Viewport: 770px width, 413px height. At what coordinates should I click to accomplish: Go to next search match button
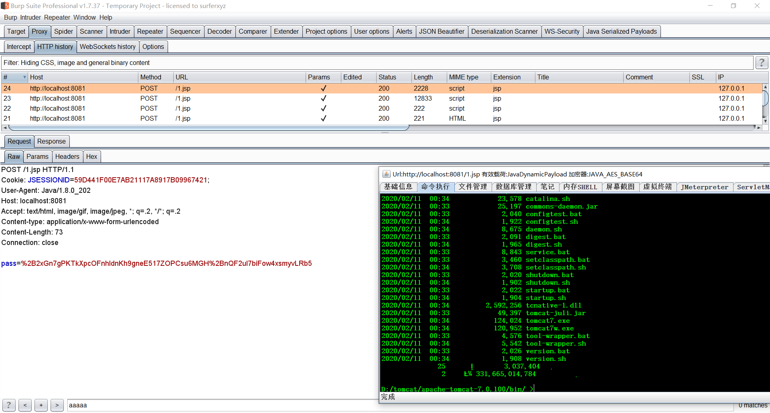(57, 405)
